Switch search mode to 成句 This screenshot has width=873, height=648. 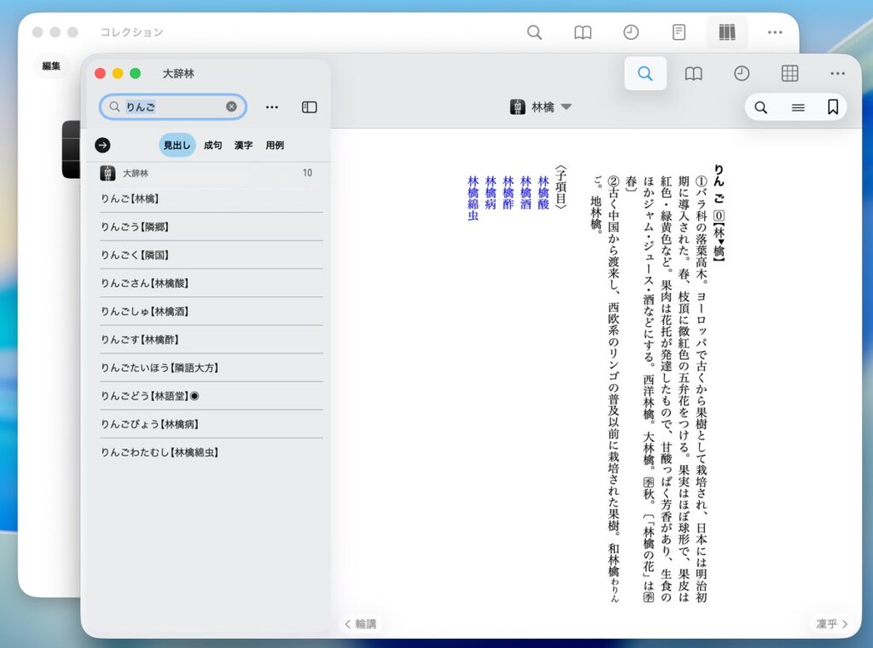(x=212, y=146)
